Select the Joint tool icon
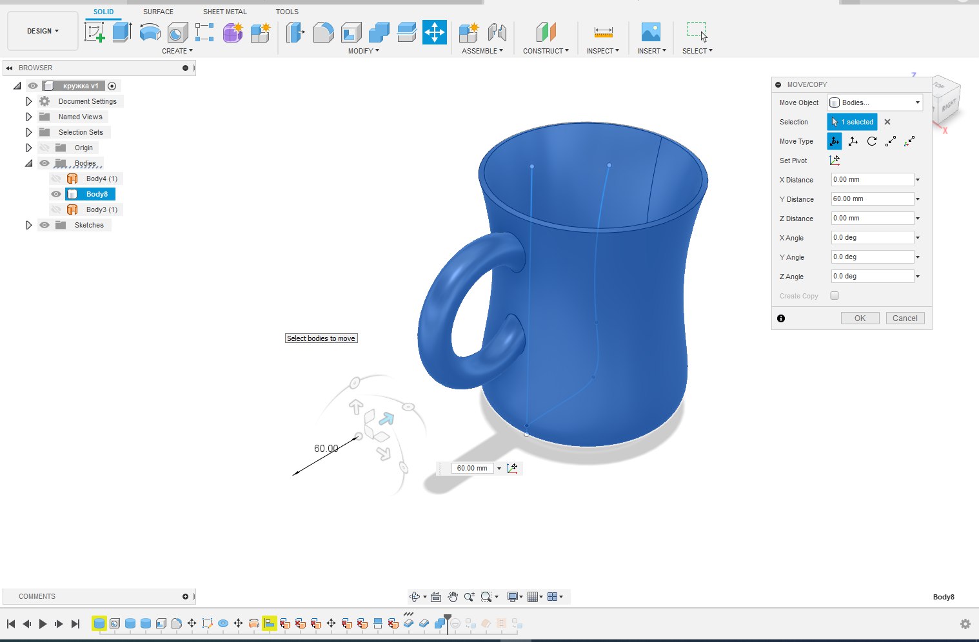This screenshot has height=642, width=979. (497, 32)
